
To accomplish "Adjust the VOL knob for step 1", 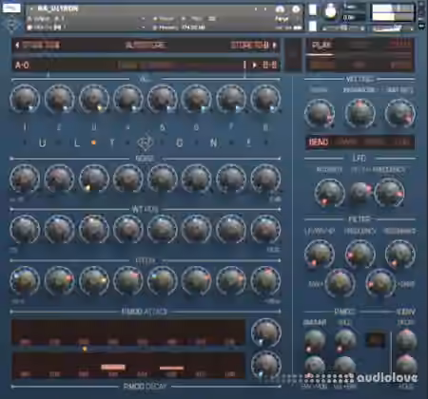I will coord(25,99).
